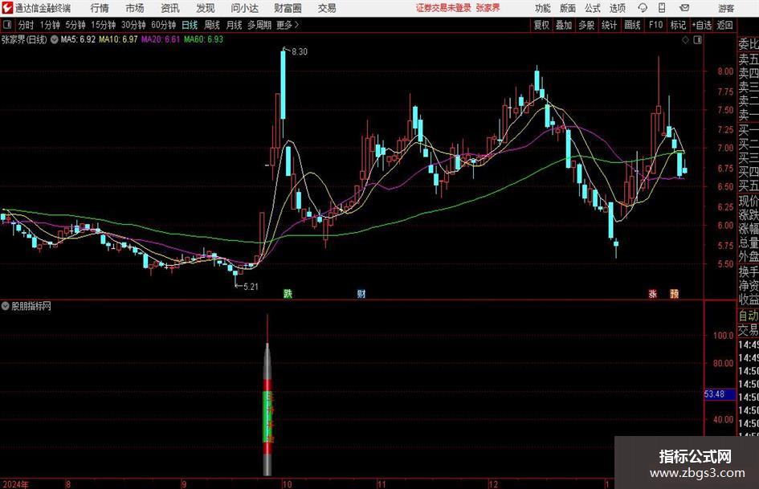Click the green 跌 marker badge

tap(288, 293)
